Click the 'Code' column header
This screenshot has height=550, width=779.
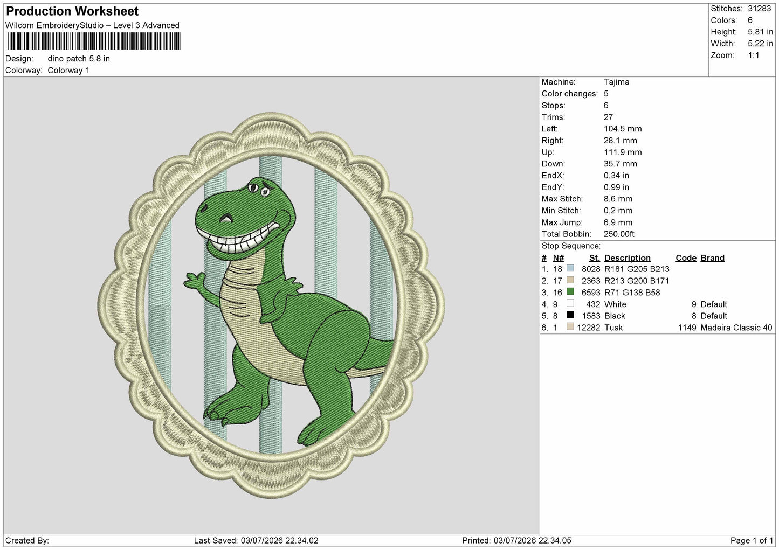[x=686, y=258]
